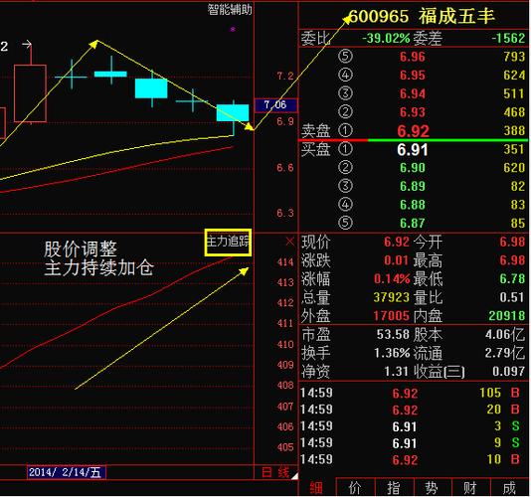Click the 日线 daily chart period label

click(275, 472)
